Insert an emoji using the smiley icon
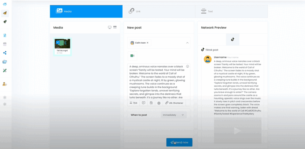305x149 pixels. point(187,66)
